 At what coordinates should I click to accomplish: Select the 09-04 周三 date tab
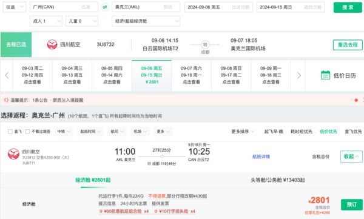(72, 75)
